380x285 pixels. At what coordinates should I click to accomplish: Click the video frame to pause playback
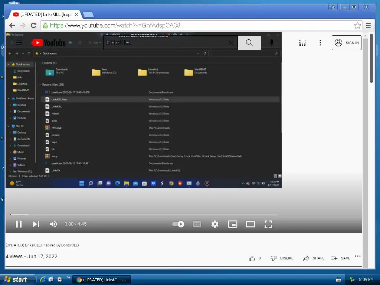[144, 110]
